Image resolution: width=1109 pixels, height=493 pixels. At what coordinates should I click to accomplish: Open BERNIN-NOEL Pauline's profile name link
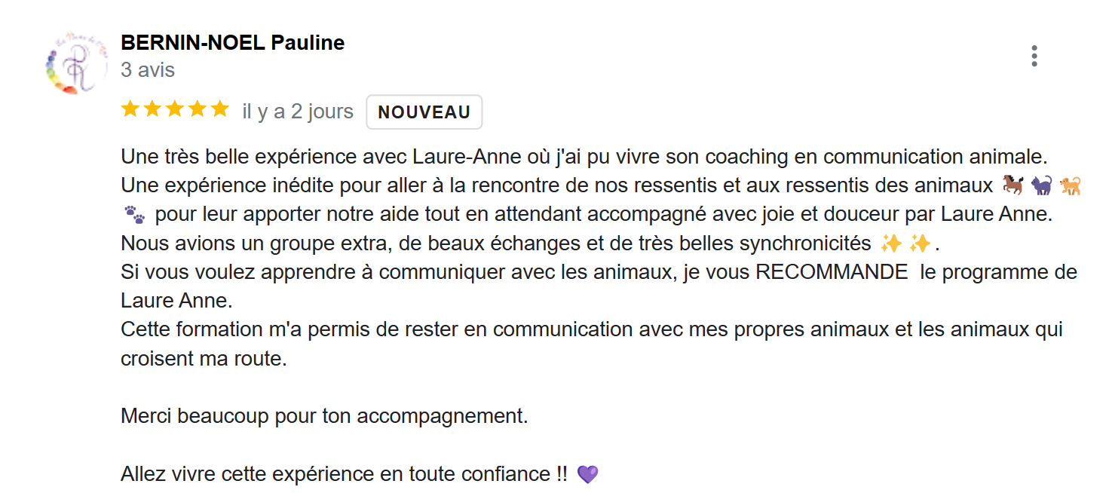(x=232, y=43)
